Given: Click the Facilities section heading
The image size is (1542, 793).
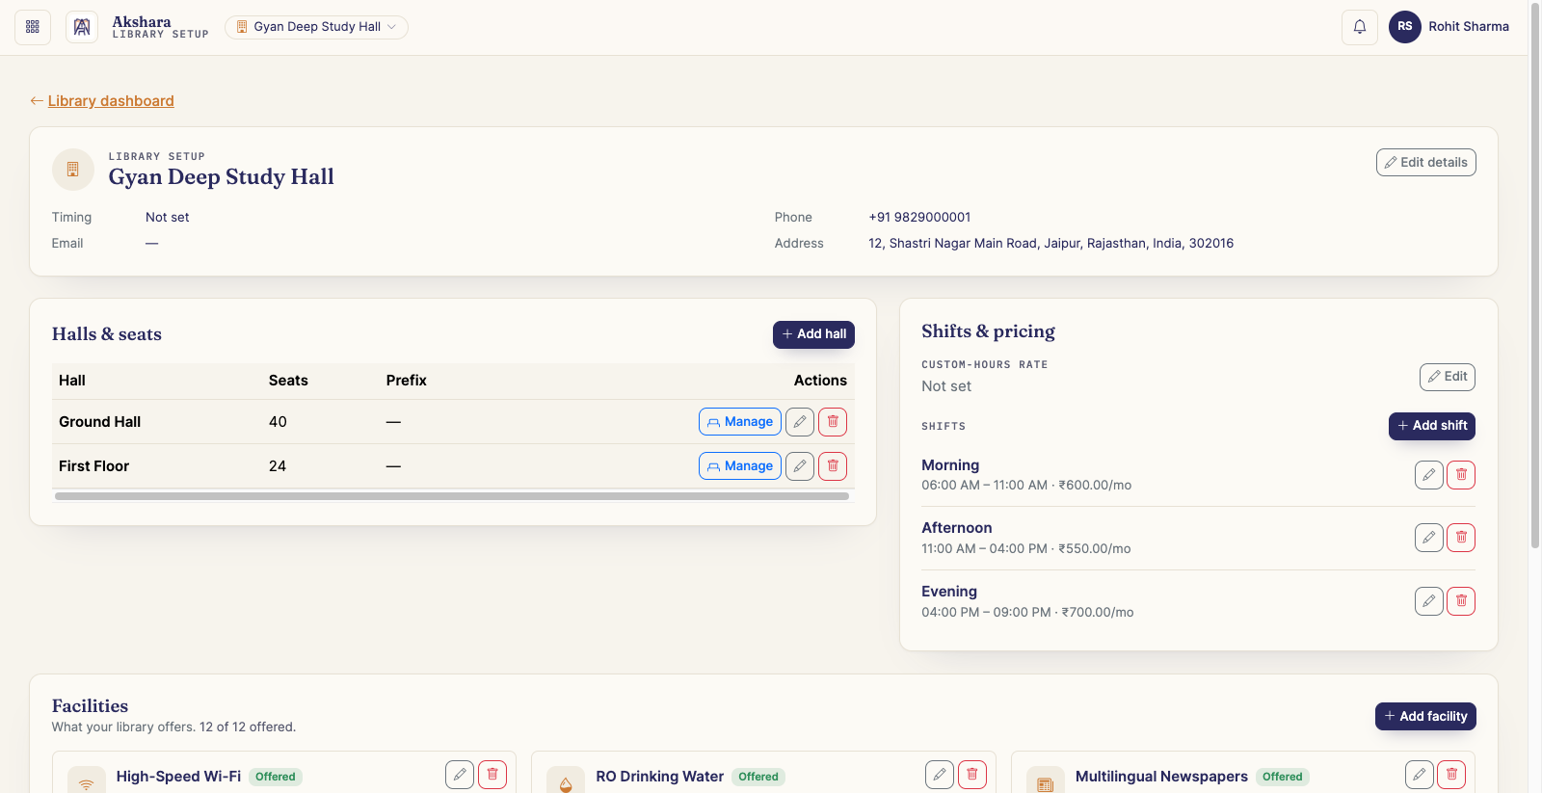Looking at the screenshot, I should point(90,706).
